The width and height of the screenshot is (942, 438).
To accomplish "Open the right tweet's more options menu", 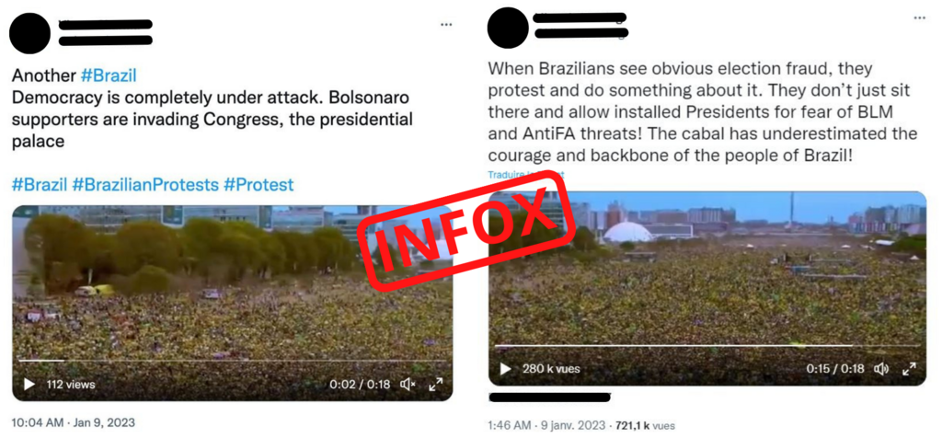I will [x=920, y=18].
